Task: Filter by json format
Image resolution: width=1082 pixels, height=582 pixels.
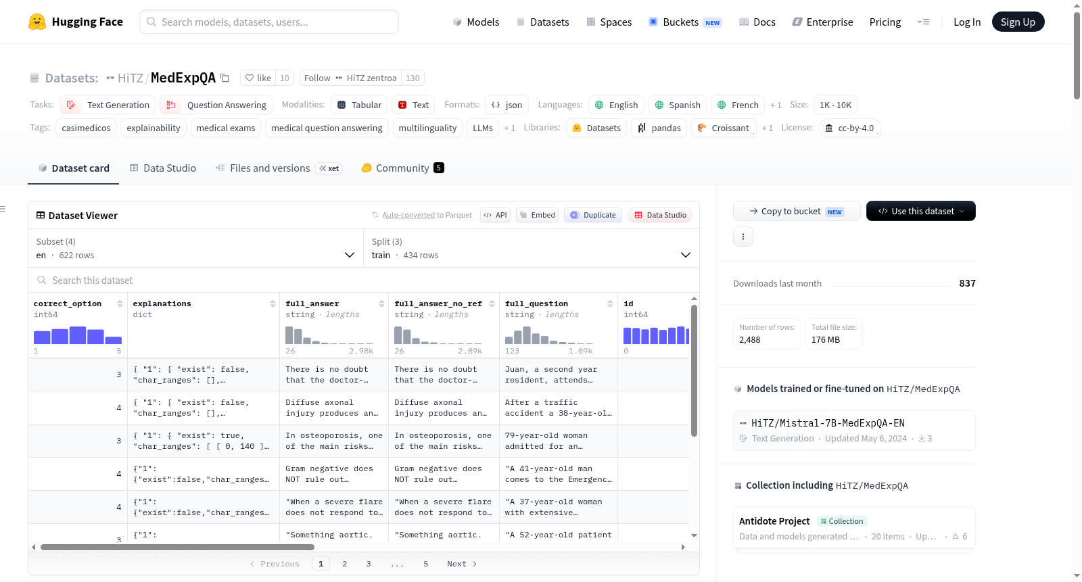Action: click(507, 105)
